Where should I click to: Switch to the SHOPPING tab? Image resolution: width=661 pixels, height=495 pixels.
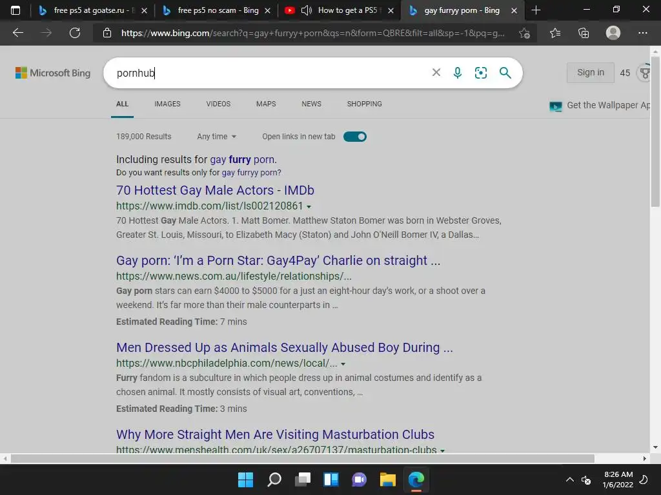point(365,104)
